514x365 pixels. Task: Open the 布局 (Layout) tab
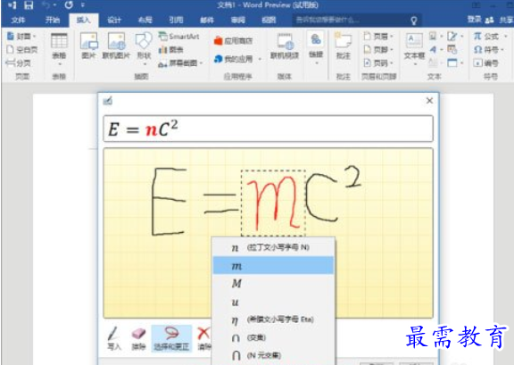[145, 21]
